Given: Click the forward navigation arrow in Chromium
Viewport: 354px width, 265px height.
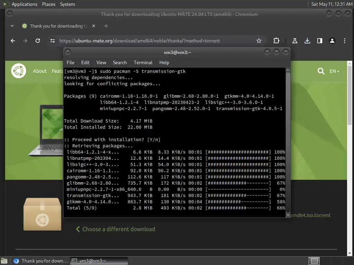Looking at the screenshot, I should [x=25, y=41].
